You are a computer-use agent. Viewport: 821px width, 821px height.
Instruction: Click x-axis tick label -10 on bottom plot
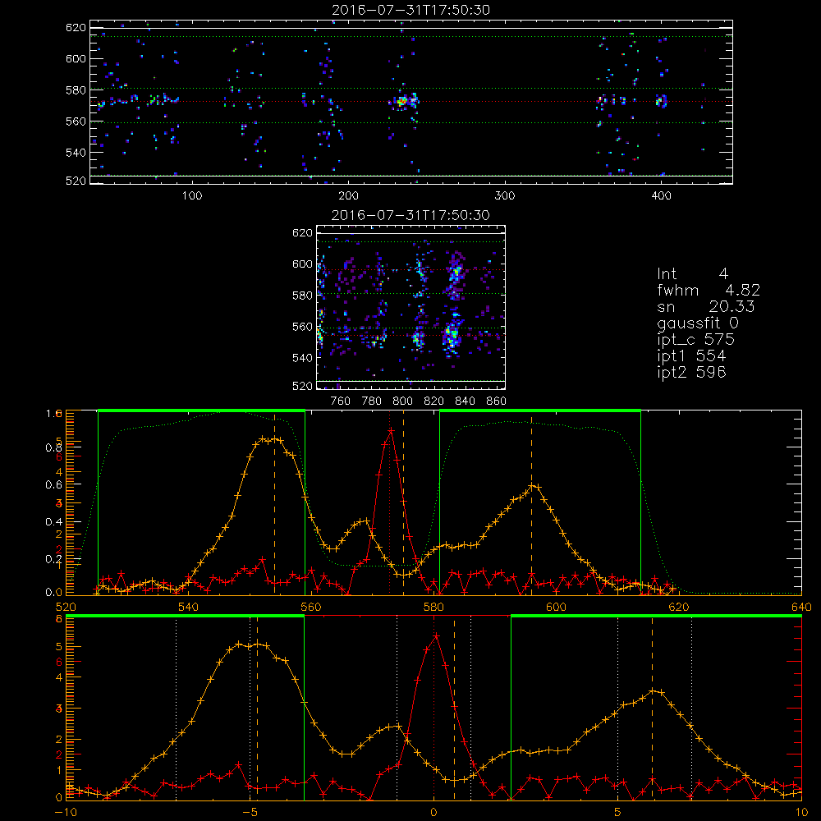pyautogui.click(x=66, y=812)
